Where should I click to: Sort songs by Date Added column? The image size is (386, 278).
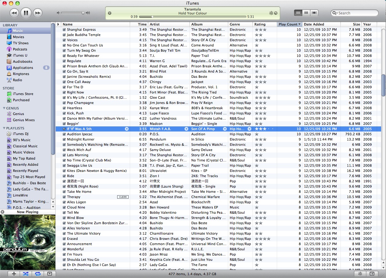click(x=321, y=24)
